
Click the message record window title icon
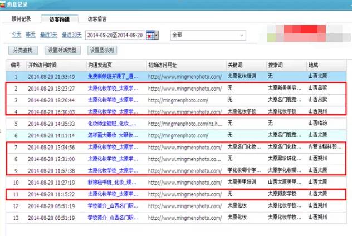pos(4,4)
